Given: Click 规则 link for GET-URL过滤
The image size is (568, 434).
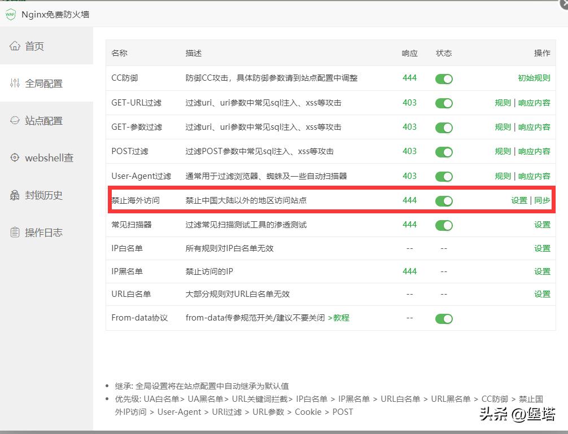Looking at the screenshot, I should (503, 103).
